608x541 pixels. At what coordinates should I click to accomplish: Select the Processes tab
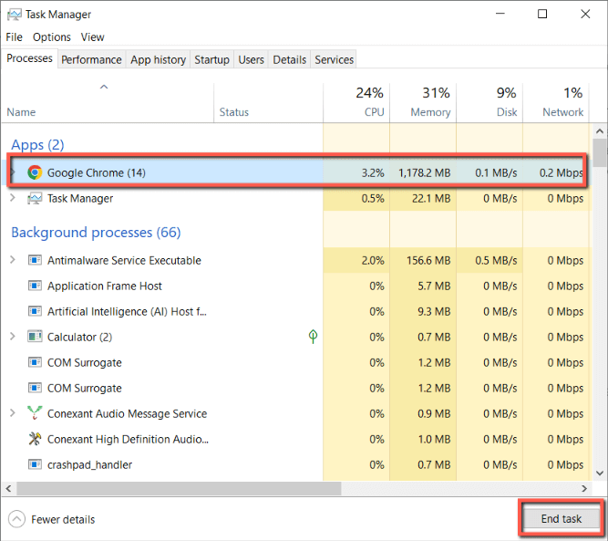pyautogui.click(x=29, y=58)
